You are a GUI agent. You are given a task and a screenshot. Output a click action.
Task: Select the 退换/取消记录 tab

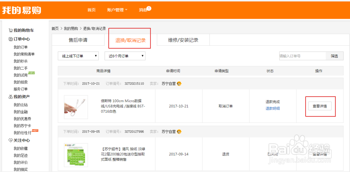131,40
